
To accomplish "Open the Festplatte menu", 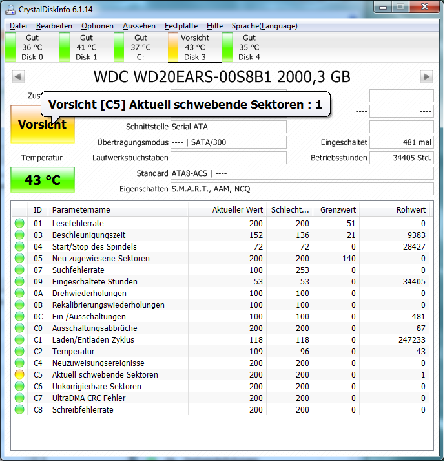I will click(x=181, y=26).
